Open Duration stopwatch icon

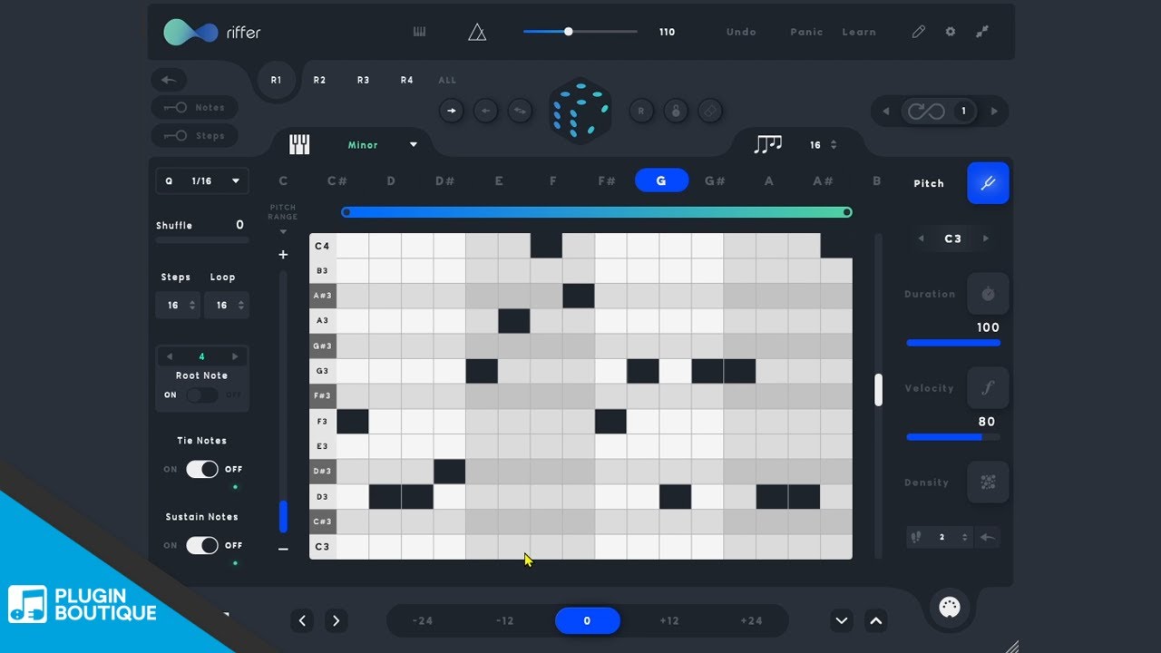pos(988,294)
